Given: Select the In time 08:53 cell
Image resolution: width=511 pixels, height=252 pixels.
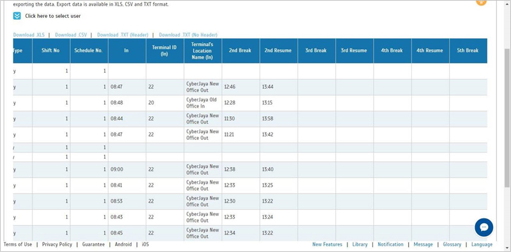Looking at the screenshot, I should click(x=126, y=202).
